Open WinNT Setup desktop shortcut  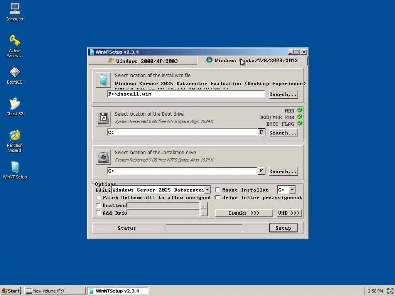click(x=15, y=170)
